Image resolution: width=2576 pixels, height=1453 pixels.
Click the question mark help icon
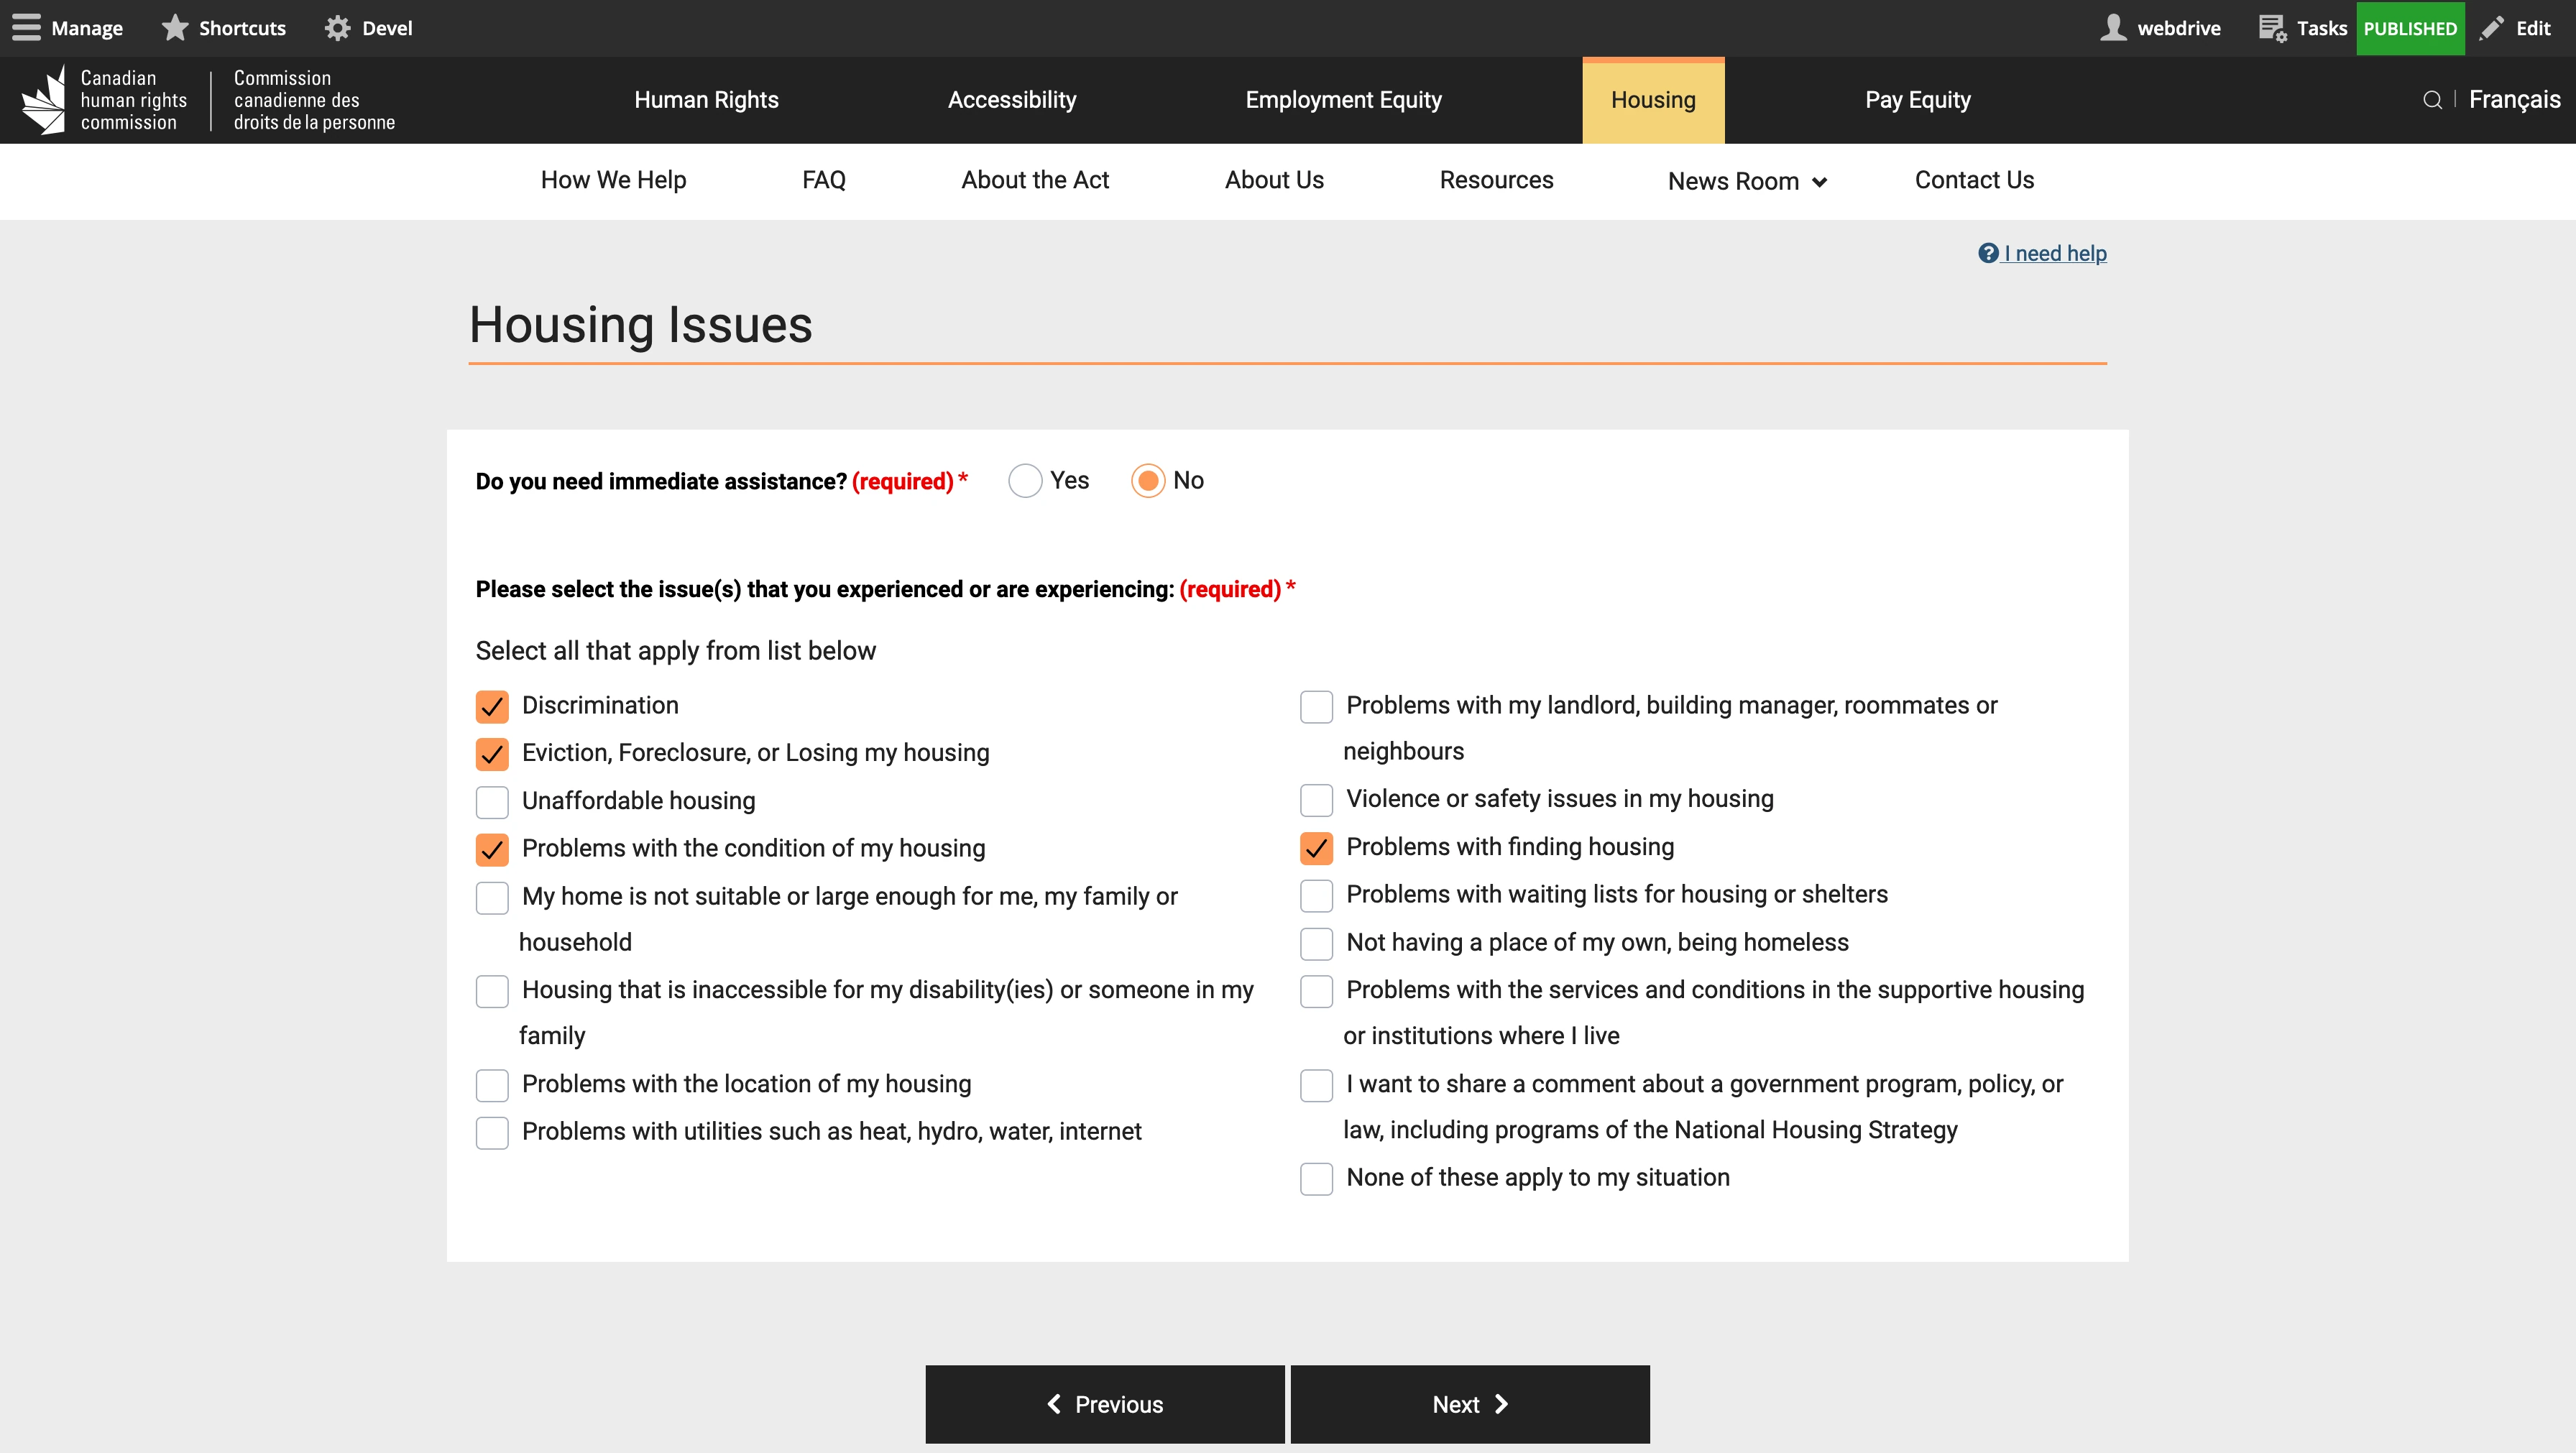tap(1987, 253)
